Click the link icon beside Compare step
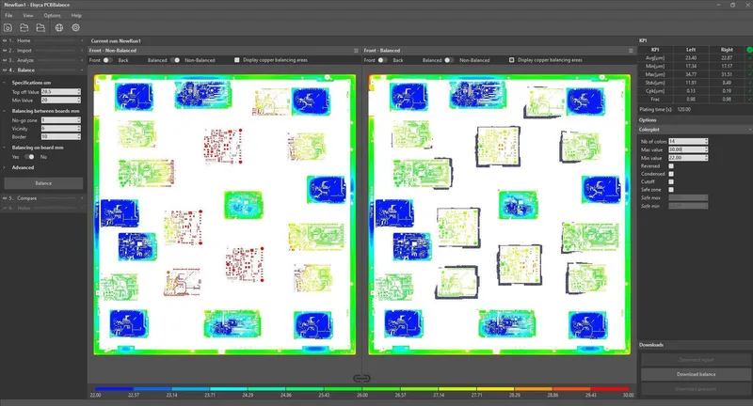 tap(5, 198)
